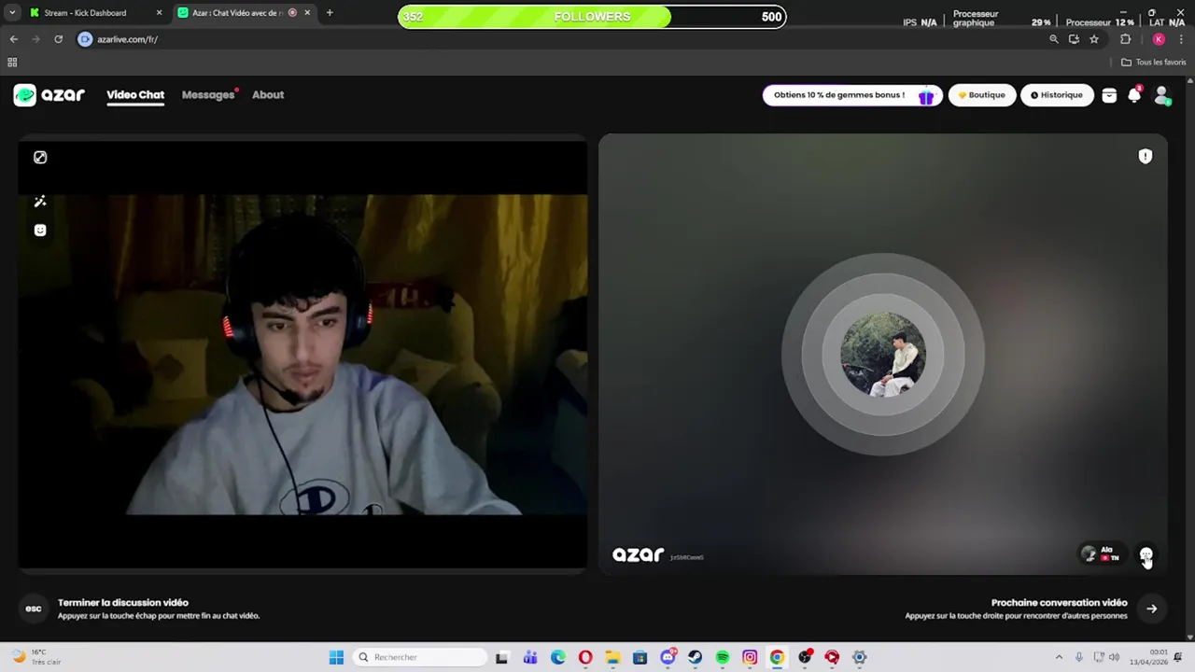Open Task View in the taskbar
The image size is (1195, 672).
[x=502, y=657]
